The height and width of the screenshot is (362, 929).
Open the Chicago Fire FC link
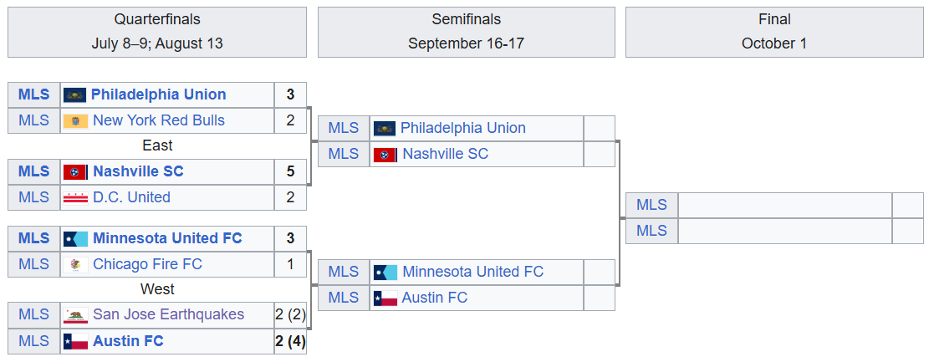147,264
